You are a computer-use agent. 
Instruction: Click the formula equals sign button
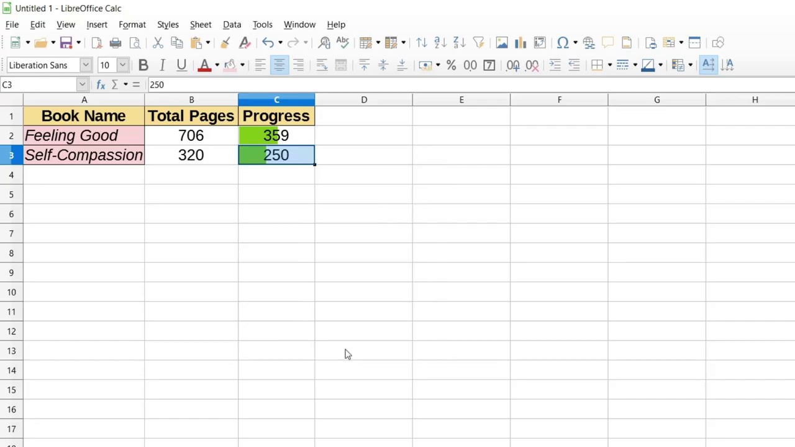click(136, 84)
